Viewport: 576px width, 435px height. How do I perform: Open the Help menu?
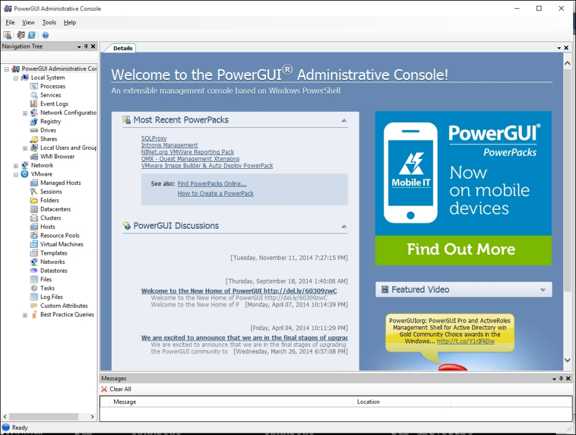point(70,22)
